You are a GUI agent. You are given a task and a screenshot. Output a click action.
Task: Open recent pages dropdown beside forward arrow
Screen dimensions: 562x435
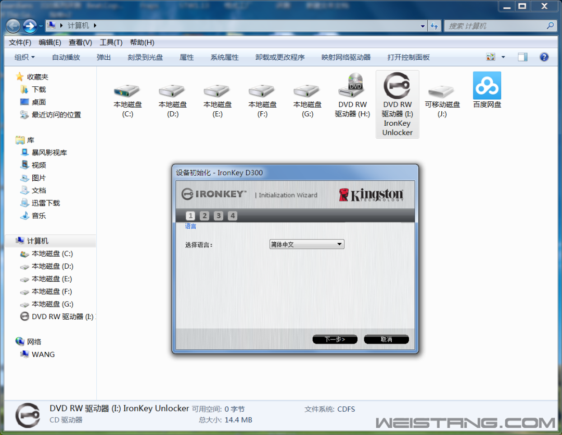coord(41,26)
